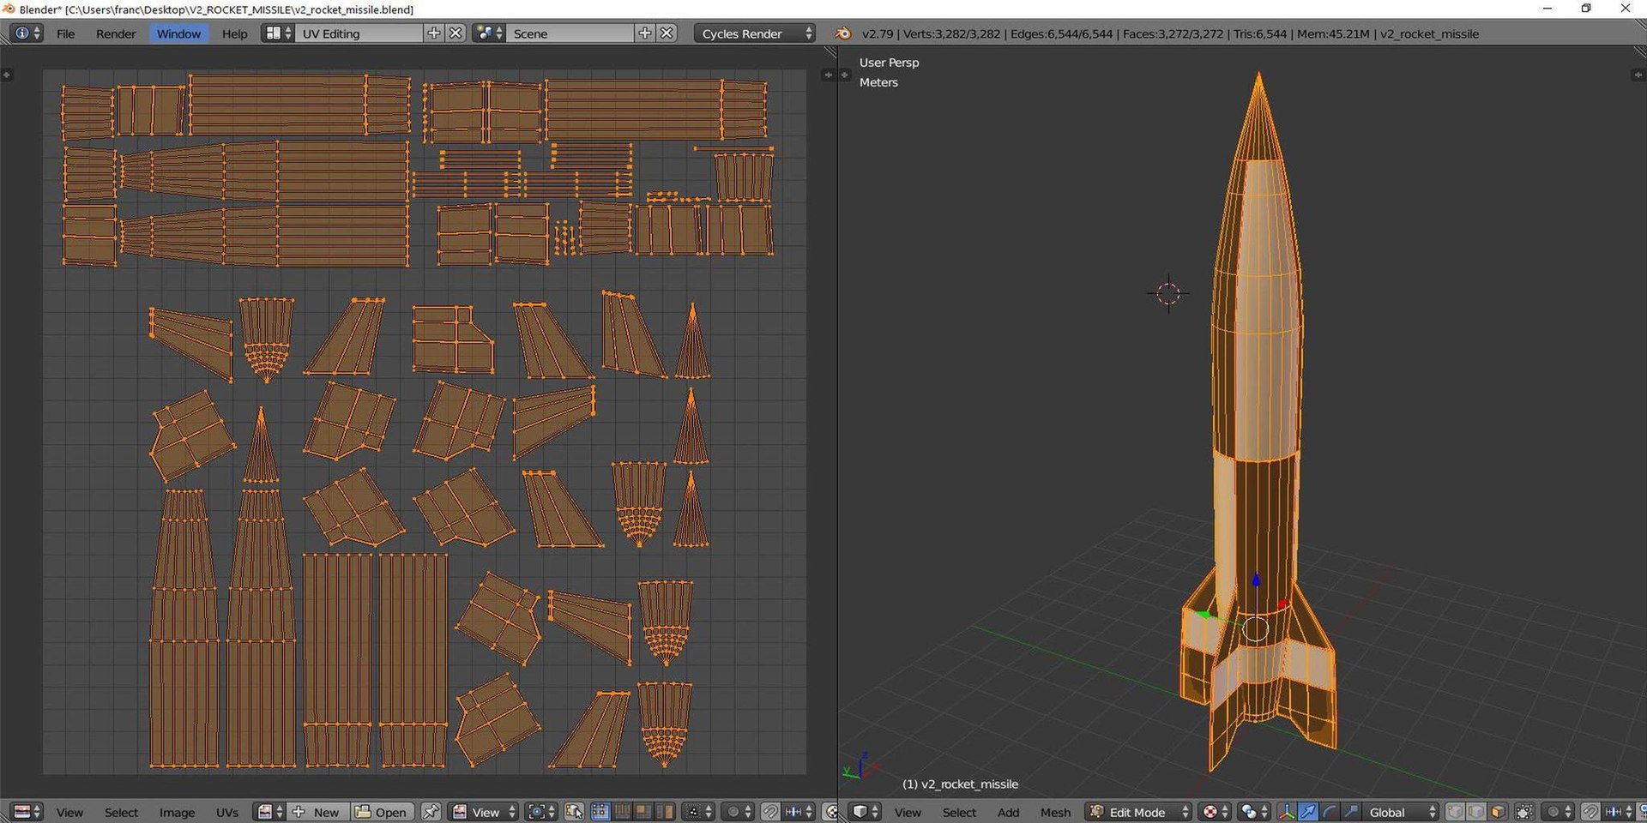The width and height of the screenshot is (1647, 823).
Task: Open the Render menu
Action: tap(116, 33)
